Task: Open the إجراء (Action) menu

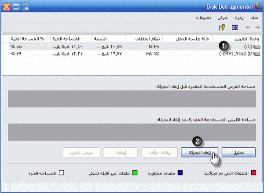Action: pyautogui.click(x=239, y=18)
